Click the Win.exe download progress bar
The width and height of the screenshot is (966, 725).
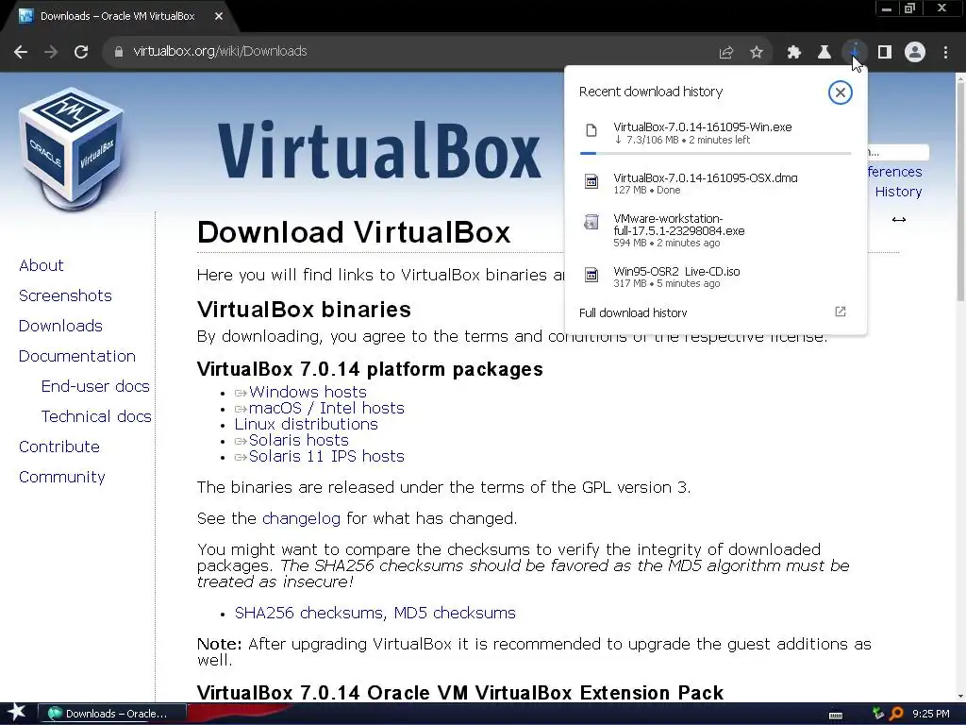715,153
